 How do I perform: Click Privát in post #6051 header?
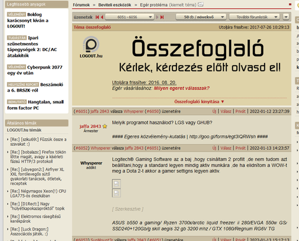click(x=240, y=111)
